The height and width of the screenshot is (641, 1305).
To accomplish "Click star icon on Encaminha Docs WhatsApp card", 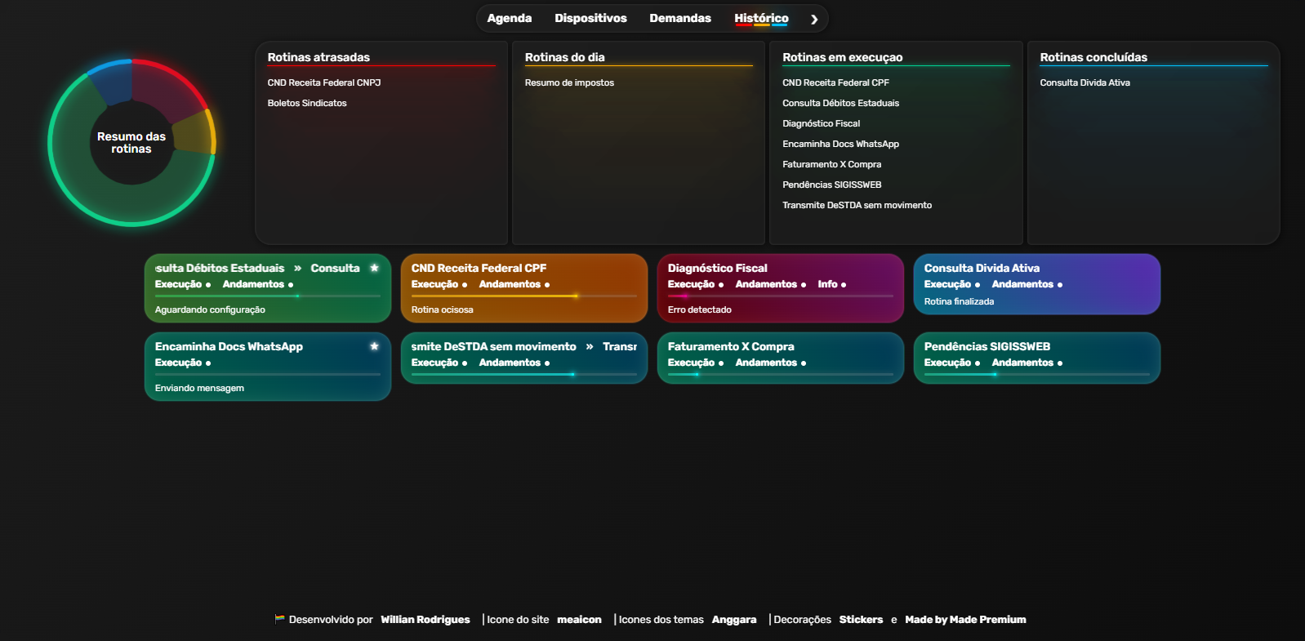I will [374, 346].
